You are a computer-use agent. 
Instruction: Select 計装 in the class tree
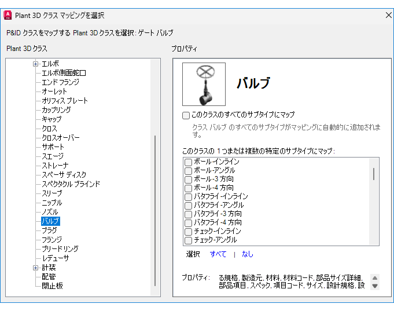[49, 268]
